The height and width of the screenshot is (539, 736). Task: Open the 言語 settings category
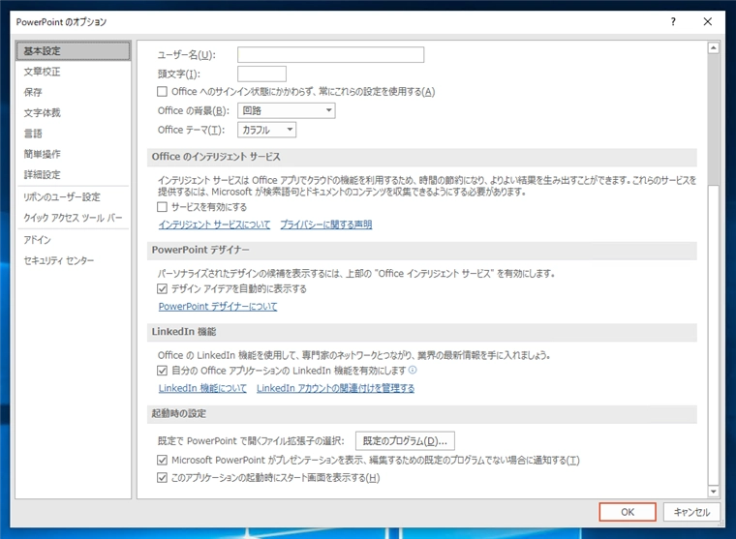[x=73, y=134]
